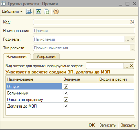Click the Значение column header

tap(80, 79)
